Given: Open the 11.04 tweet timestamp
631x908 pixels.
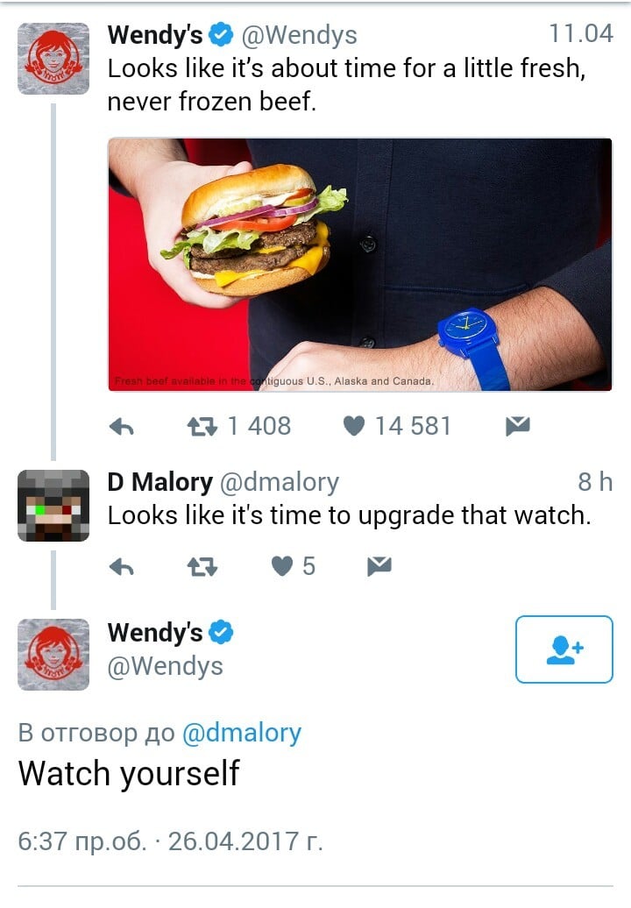Looking at the screenshot, I should (581, 33).
